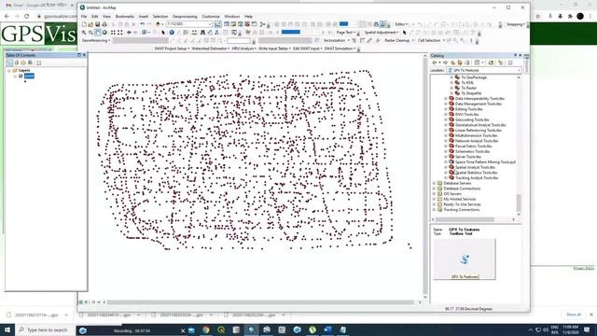Select the black arrow Select Elements tool
Image resolution: width=597 pixels, height=336 pixels.
point(163,33)
